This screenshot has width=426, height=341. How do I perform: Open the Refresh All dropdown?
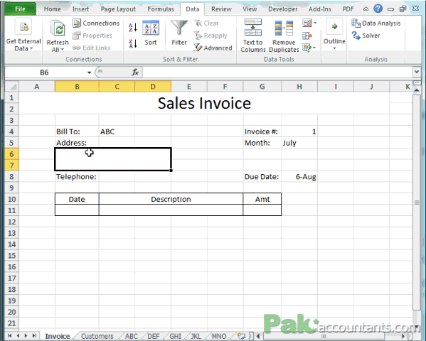coord(58,36)
